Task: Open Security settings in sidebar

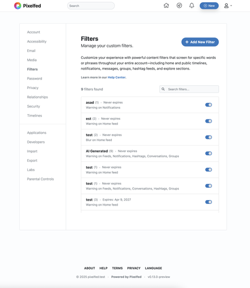Action: coord(34,106)
